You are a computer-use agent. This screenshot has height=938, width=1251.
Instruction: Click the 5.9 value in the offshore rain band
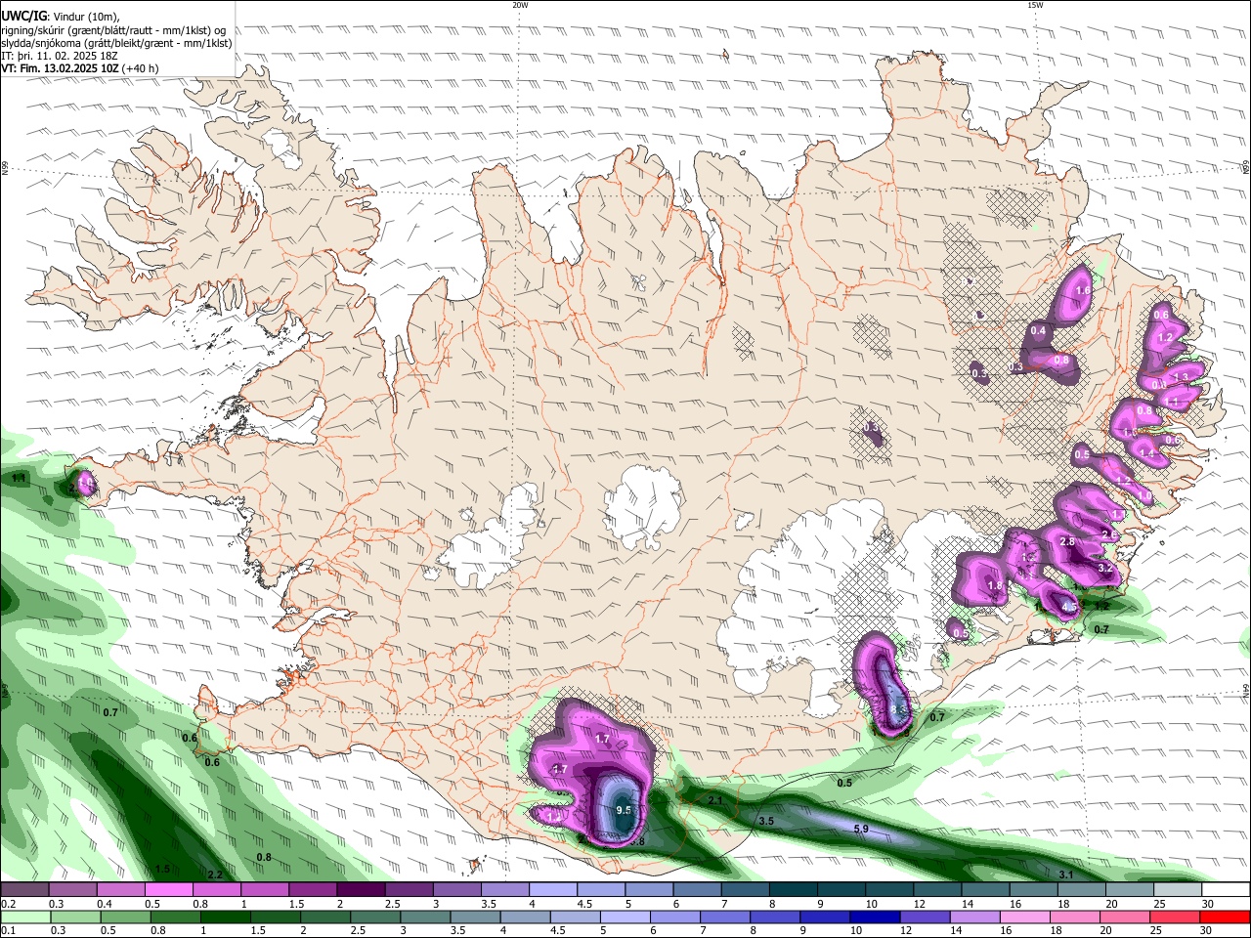click(861, 829)
